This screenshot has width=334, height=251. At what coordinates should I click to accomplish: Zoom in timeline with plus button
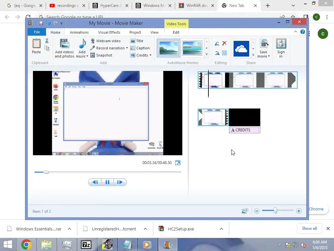click(x=299, y=211)
